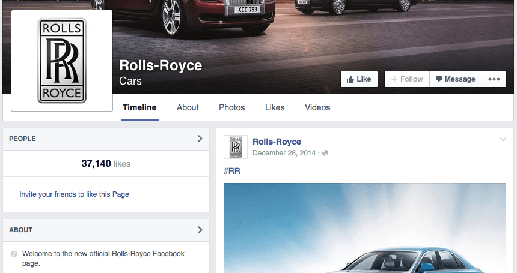This screenshot has height=273, width=517.
Task: Click the Rolls-Royce page title in cover
Action: [161, 65]
